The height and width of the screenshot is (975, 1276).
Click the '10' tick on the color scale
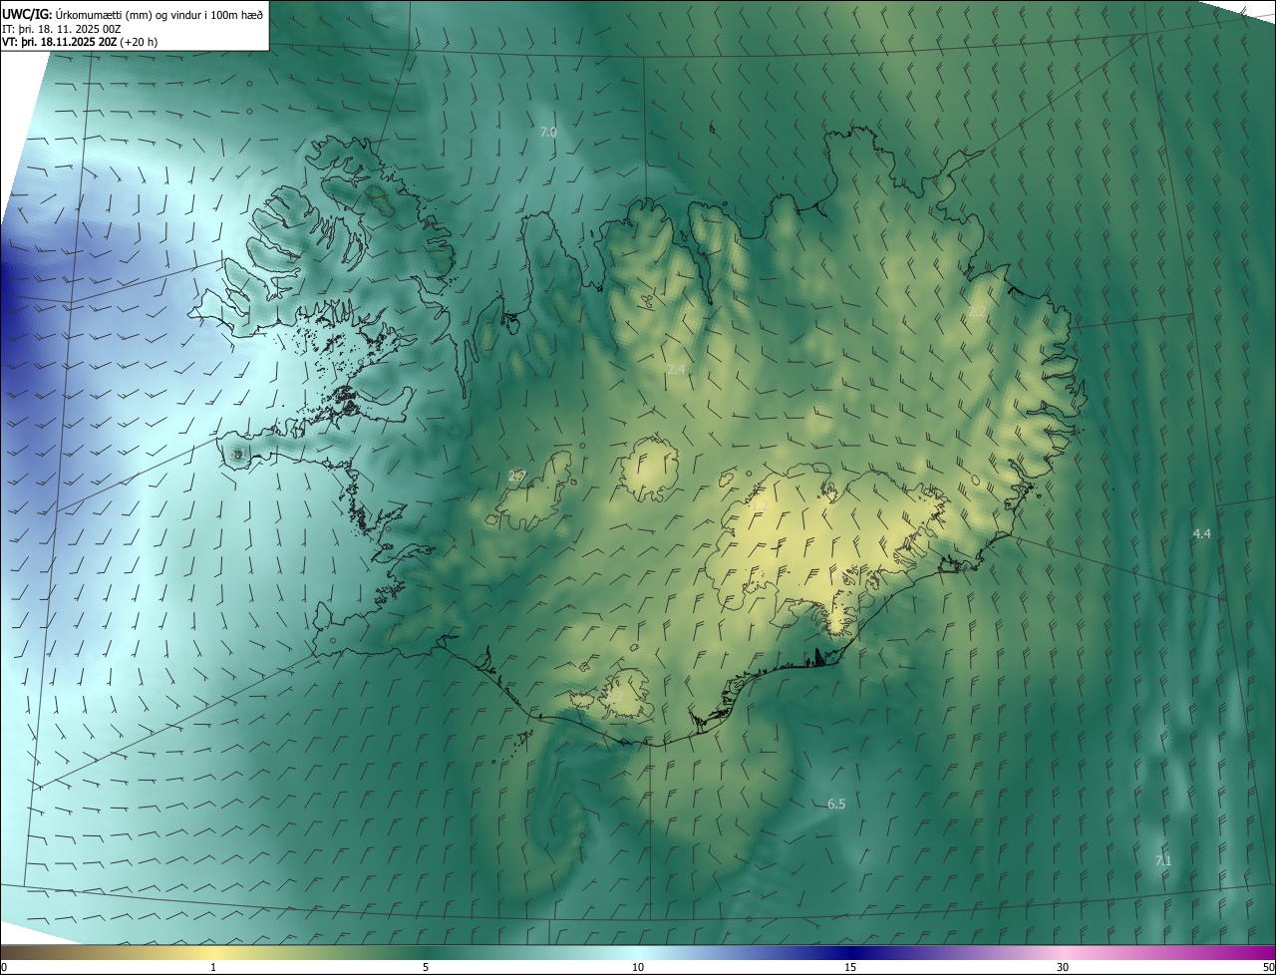[638, 967]
